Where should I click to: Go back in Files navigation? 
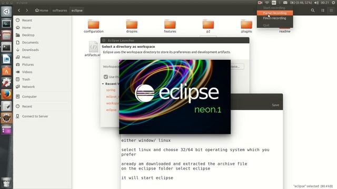(19, 10)
